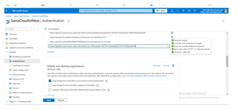Open Certificates & secrets
The height and width of the screenshot is (110, 238).
(x=21, y=66)
